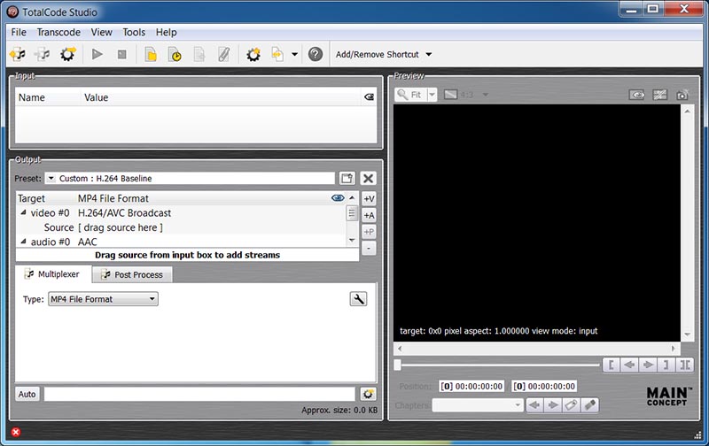Open the Help menu
This screenshot has width=709, height=446.
click(x=166, y=33)
